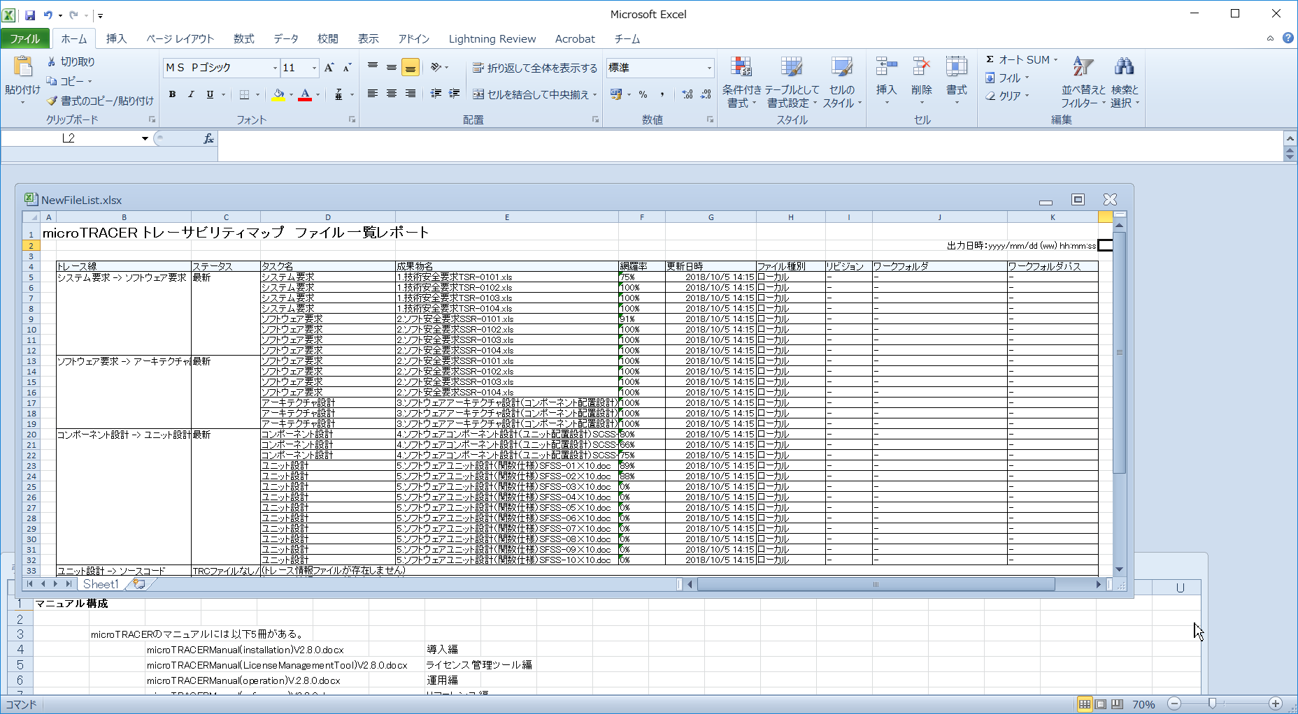1298x714 pixels.
Task: Click decrease decimal icon
Action: pos(706,94)
